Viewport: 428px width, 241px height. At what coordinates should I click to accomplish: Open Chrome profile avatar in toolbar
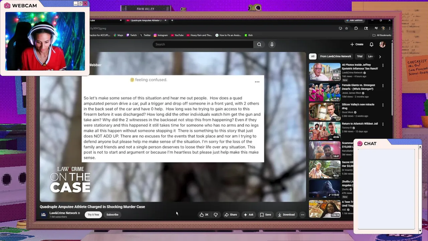tap(383, 28)
